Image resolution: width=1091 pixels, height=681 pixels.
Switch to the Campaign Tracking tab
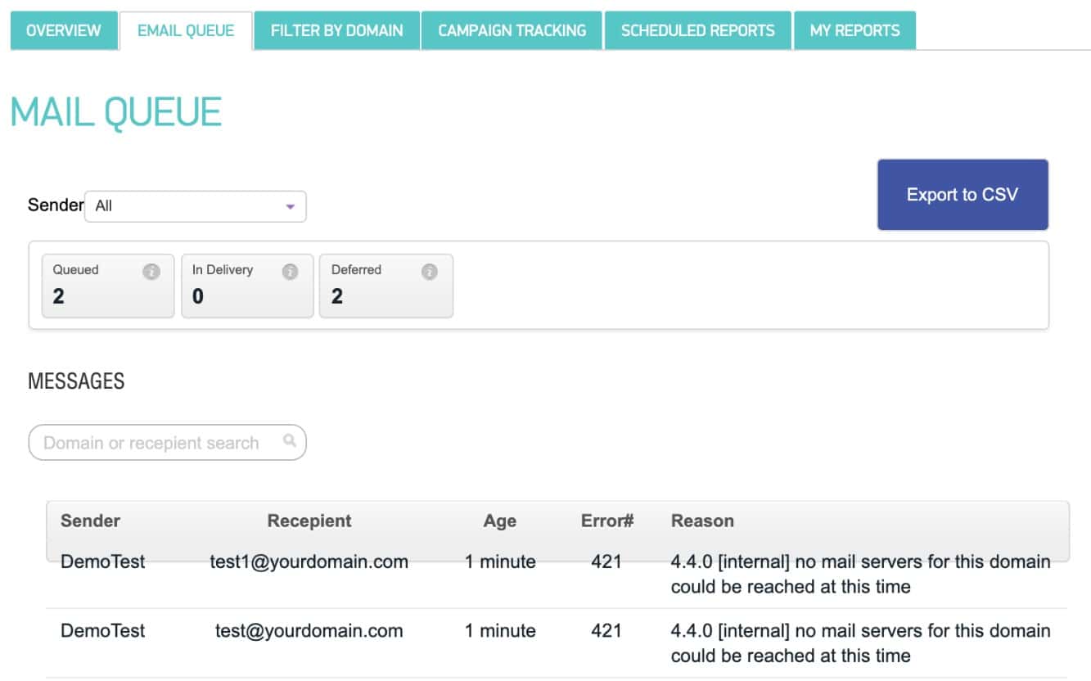tap(511, 29)
